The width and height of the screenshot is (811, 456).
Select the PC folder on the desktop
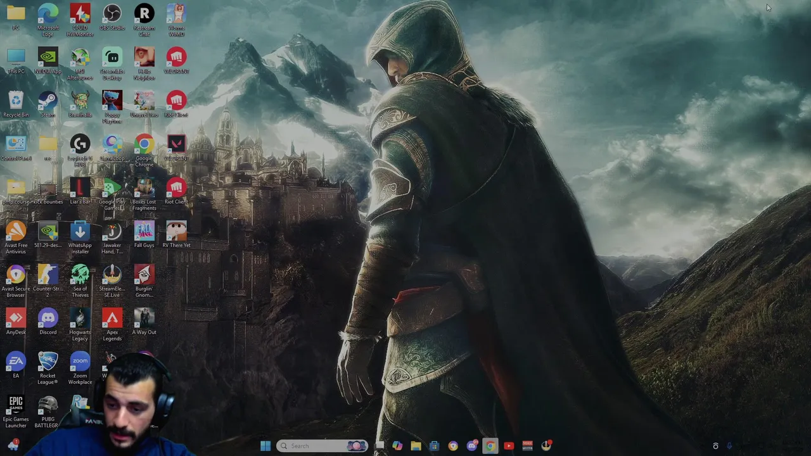[x=16, y=18]
